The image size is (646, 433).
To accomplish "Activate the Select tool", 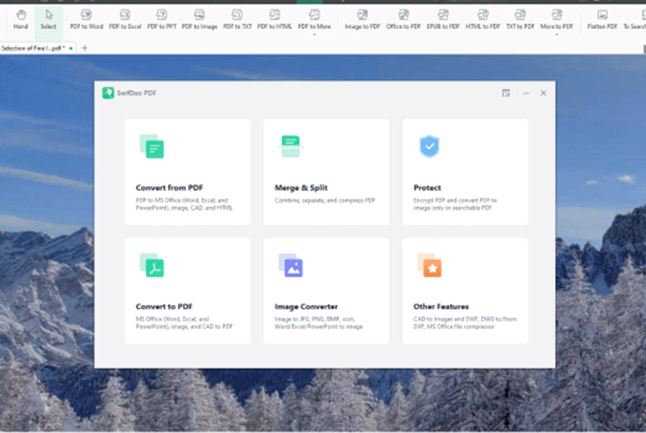I will point(49,19).
